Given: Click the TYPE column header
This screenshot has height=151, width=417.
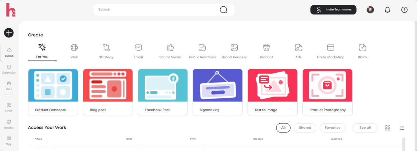Looking at the screenshot, I should [x=193, y=139].
